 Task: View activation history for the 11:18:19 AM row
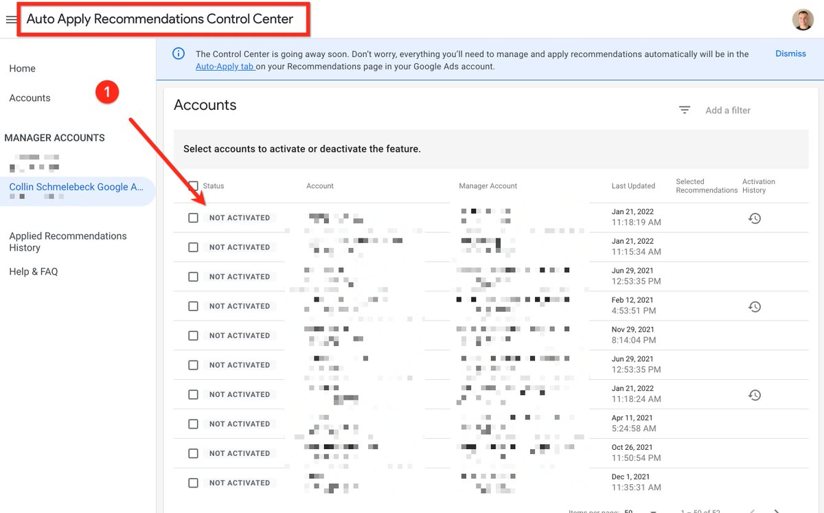coord(755,218)
